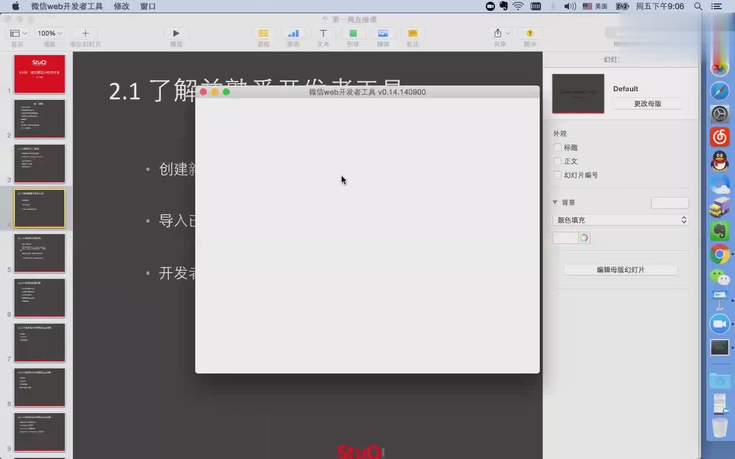
Task: Open the 颜色填充 fill type dropdown
Action: (x=620, y=220)
